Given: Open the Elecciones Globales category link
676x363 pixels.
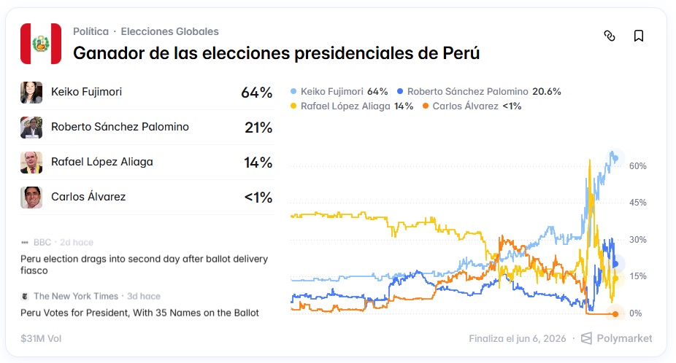Looking at the screenshot, I should [x=169, y=31].
